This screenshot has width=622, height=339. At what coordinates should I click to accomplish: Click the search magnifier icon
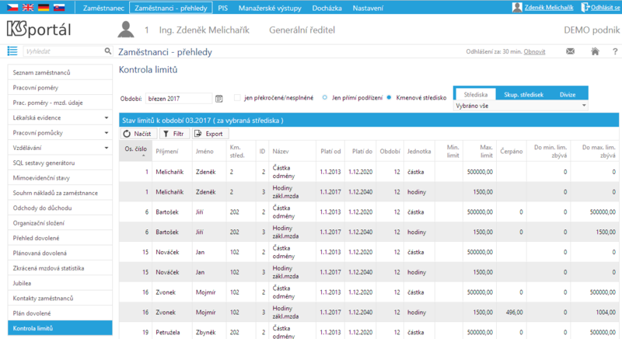[108, 51]
